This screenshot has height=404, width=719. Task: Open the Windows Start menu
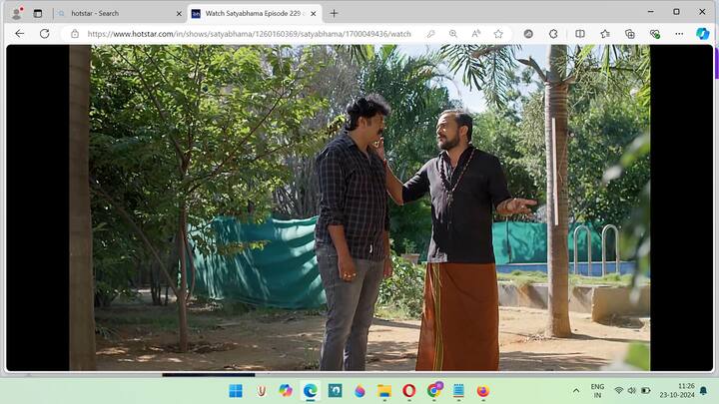click(236, 390)
